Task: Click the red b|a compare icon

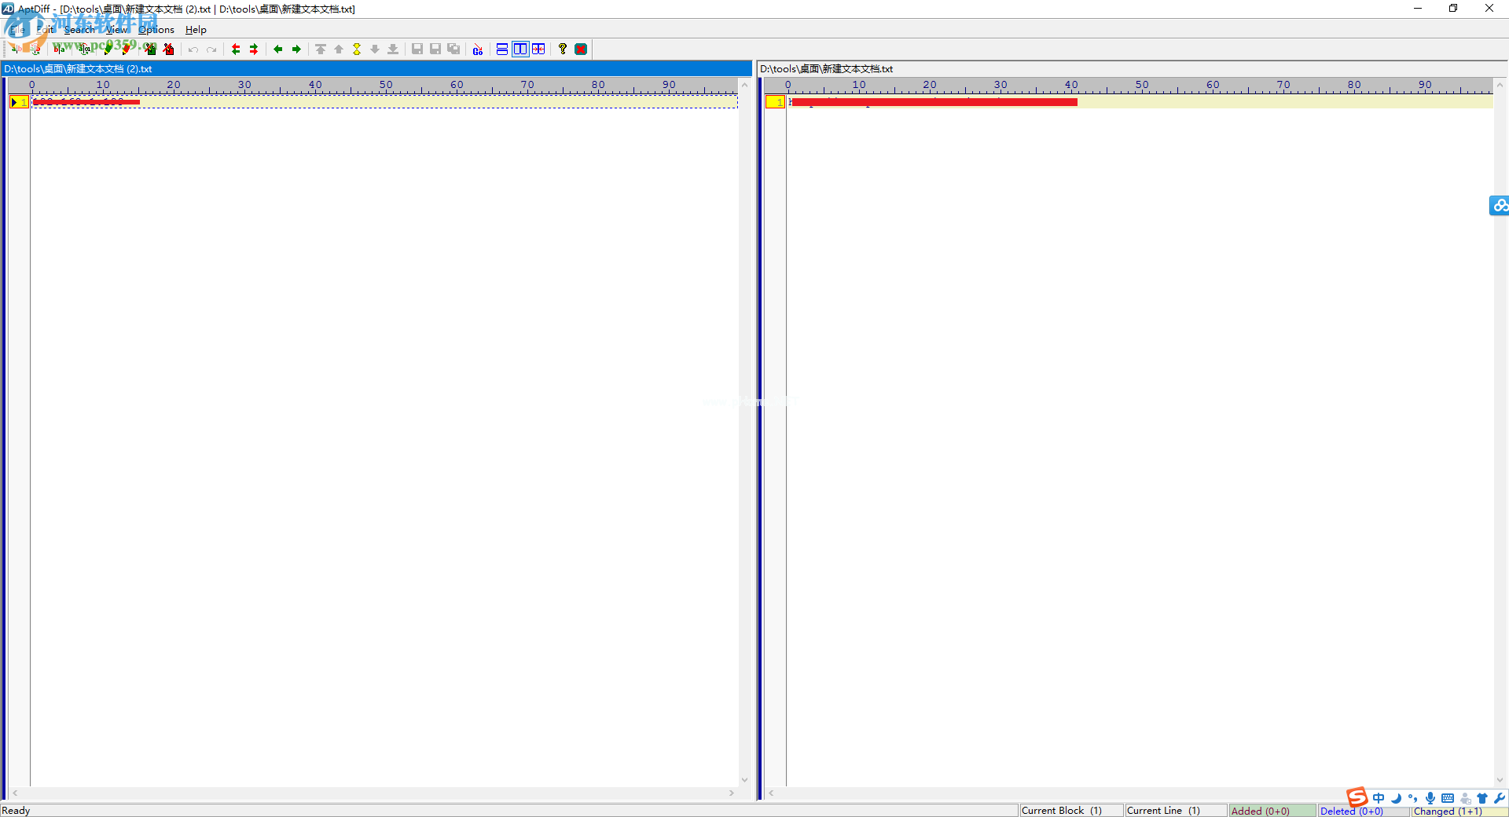Action: (59, 49)
